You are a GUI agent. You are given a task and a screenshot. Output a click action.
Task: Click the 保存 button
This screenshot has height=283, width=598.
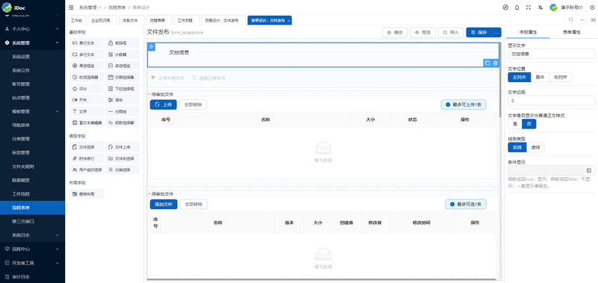pos(478,32)
